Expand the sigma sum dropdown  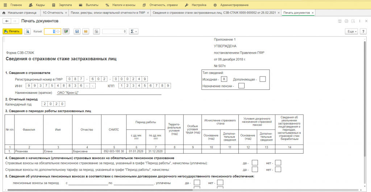[x=134, y=32]
